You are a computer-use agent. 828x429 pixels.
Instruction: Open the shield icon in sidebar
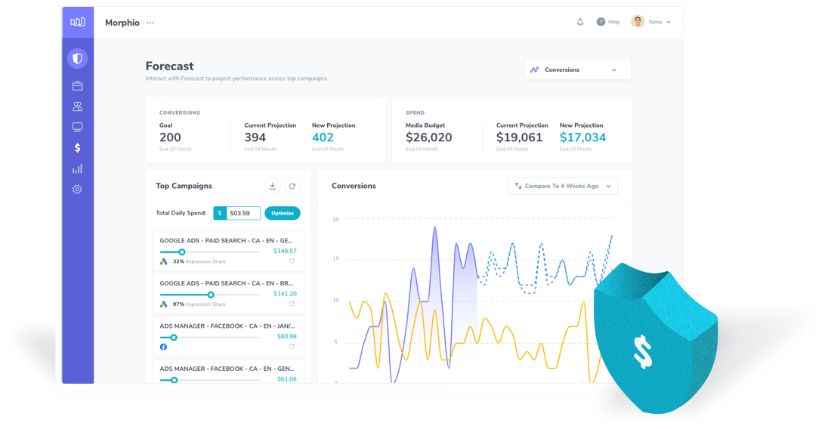[x=78, y=59]
